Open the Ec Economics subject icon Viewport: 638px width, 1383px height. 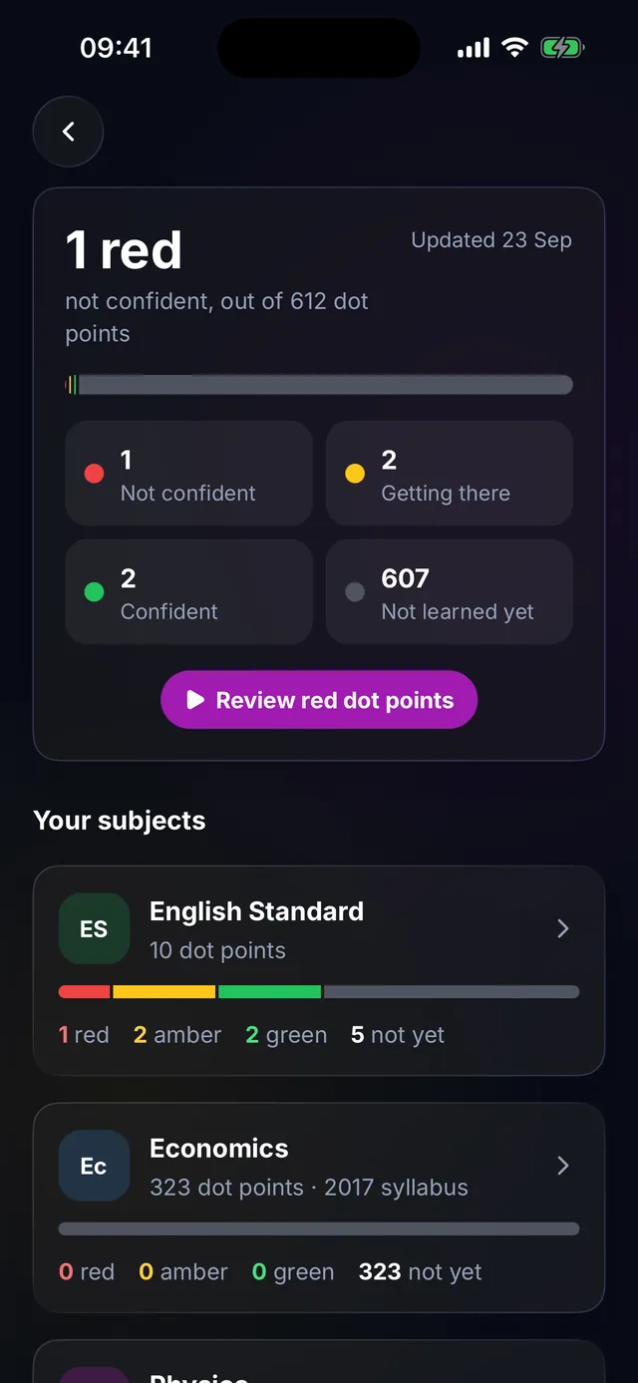tap(94, 1166)
